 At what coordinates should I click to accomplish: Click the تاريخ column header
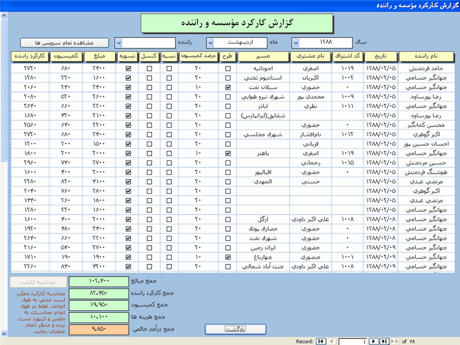point(381,56)
